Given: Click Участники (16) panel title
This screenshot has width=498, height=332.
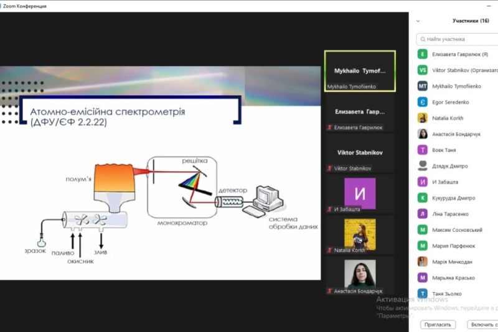Looking at the screenshot, I should click(471, 21).
